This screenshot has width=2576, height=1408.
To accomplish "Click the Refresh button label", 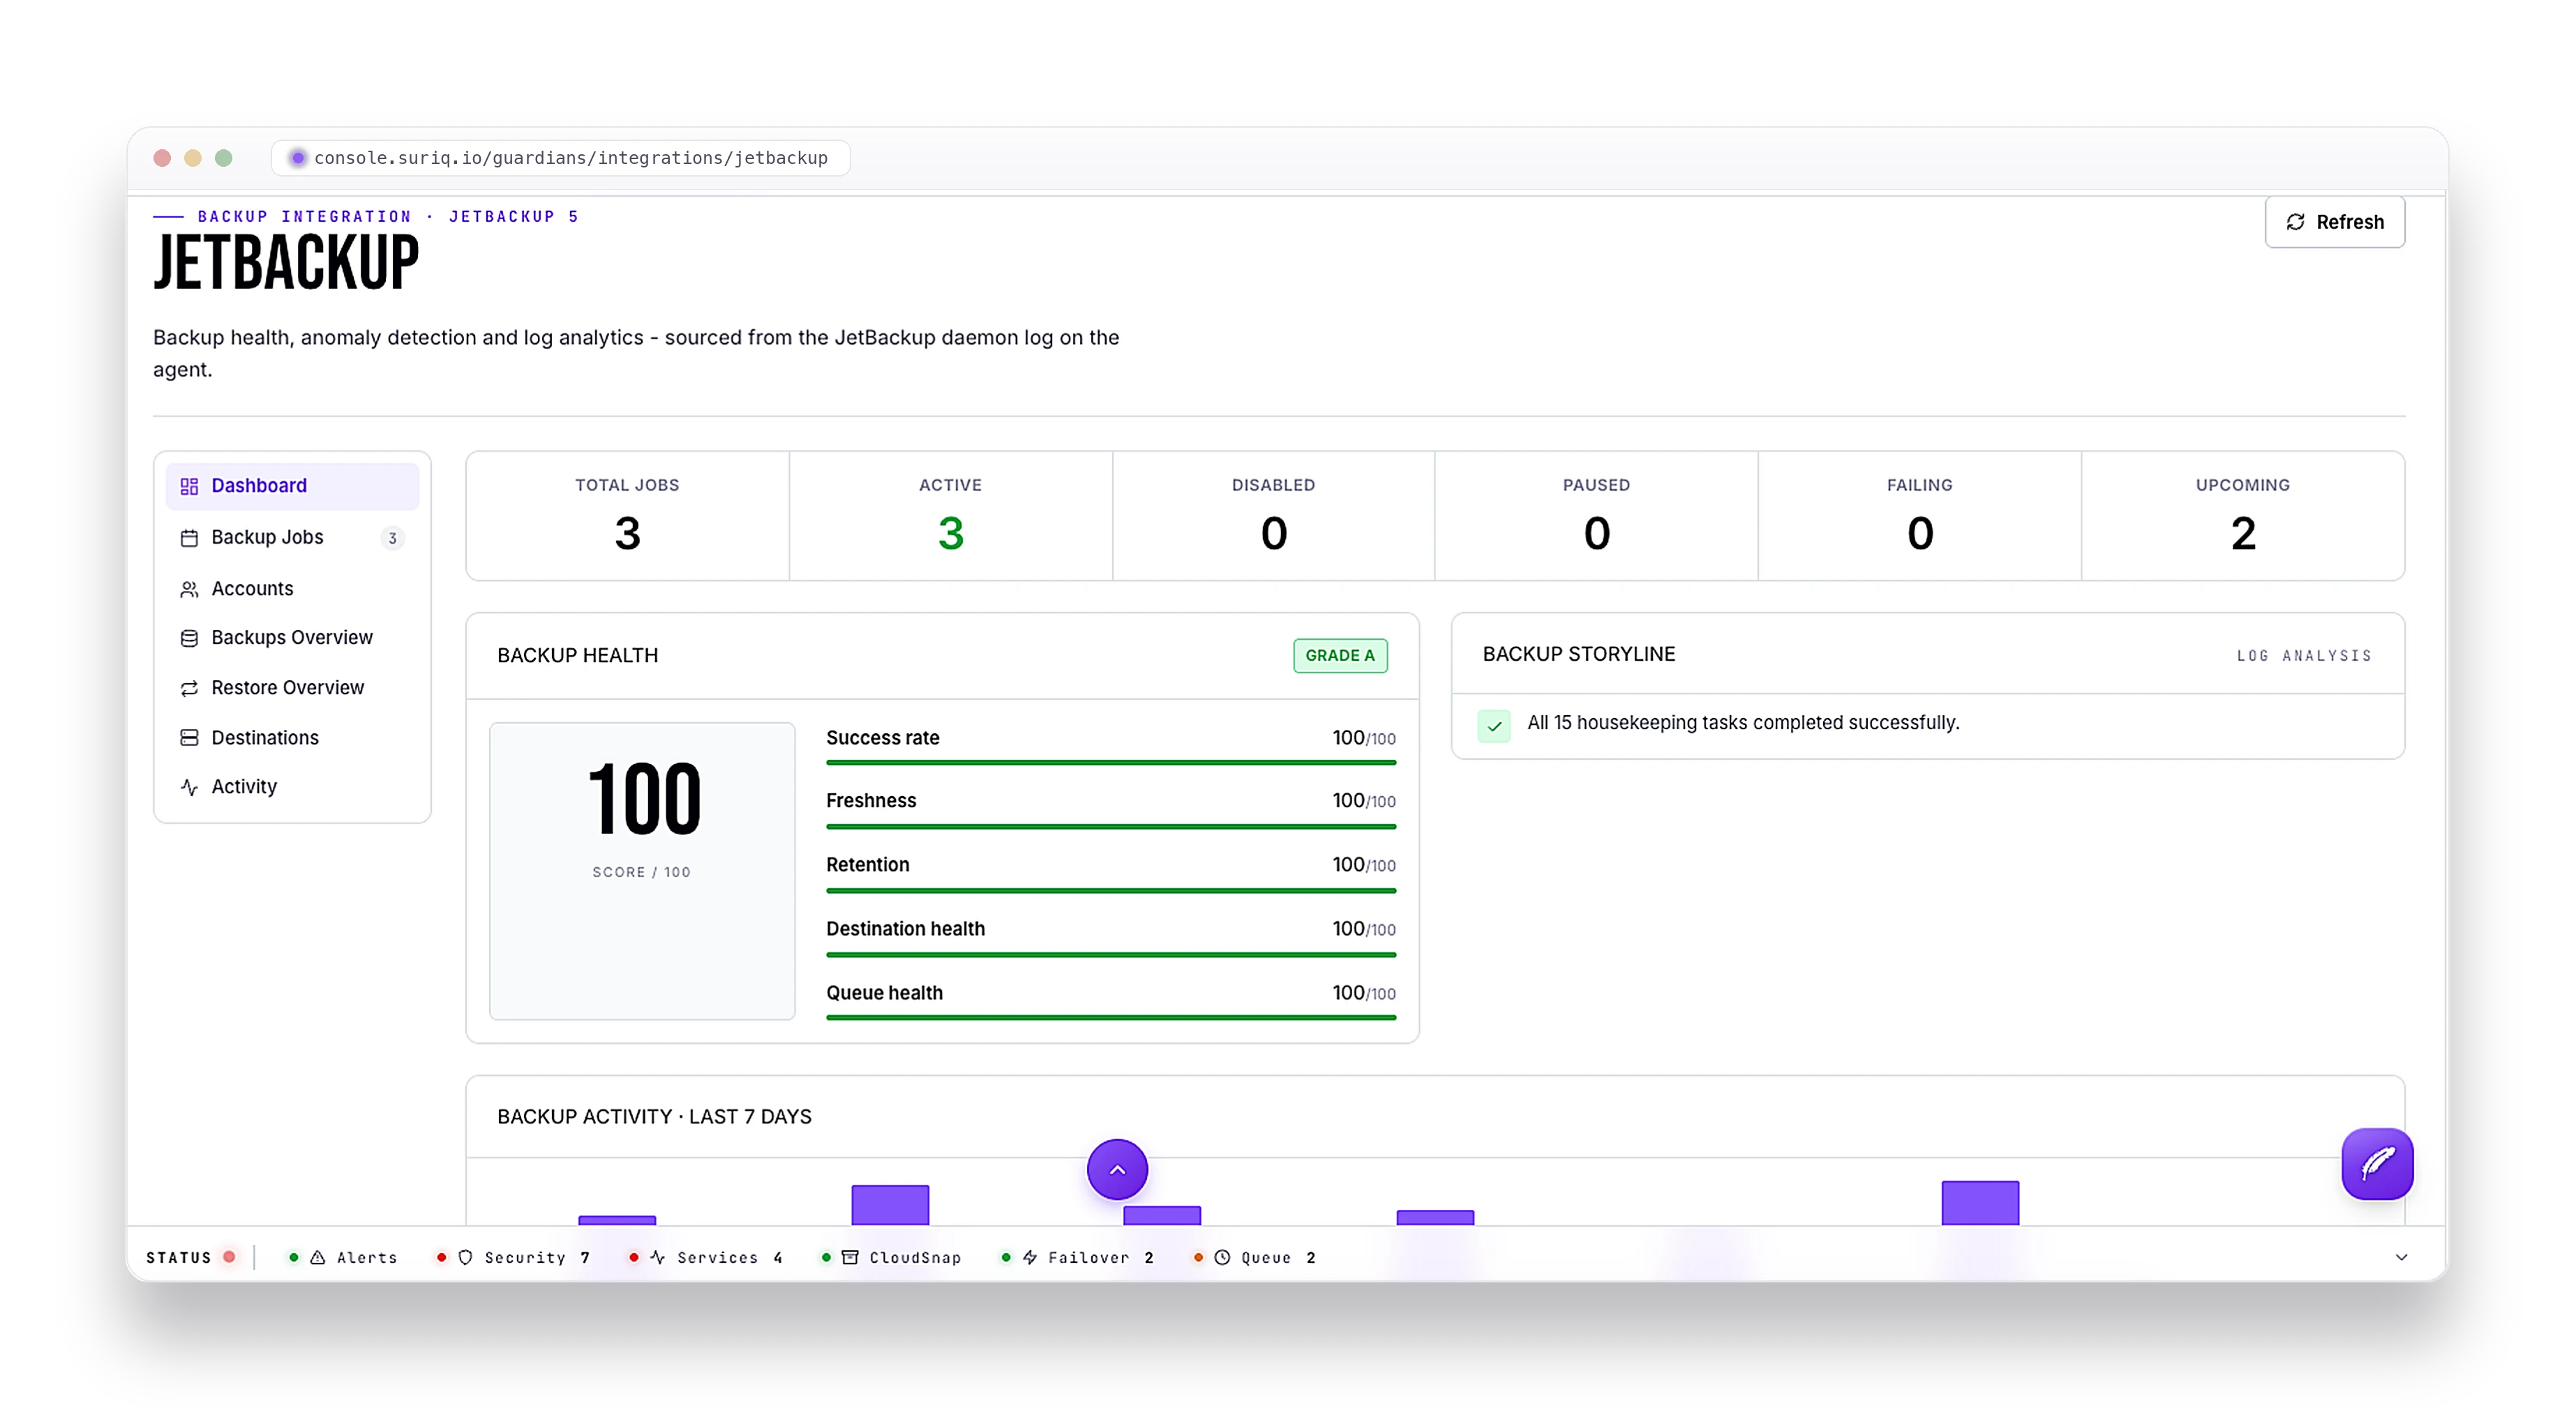I will coord(2350,222).
